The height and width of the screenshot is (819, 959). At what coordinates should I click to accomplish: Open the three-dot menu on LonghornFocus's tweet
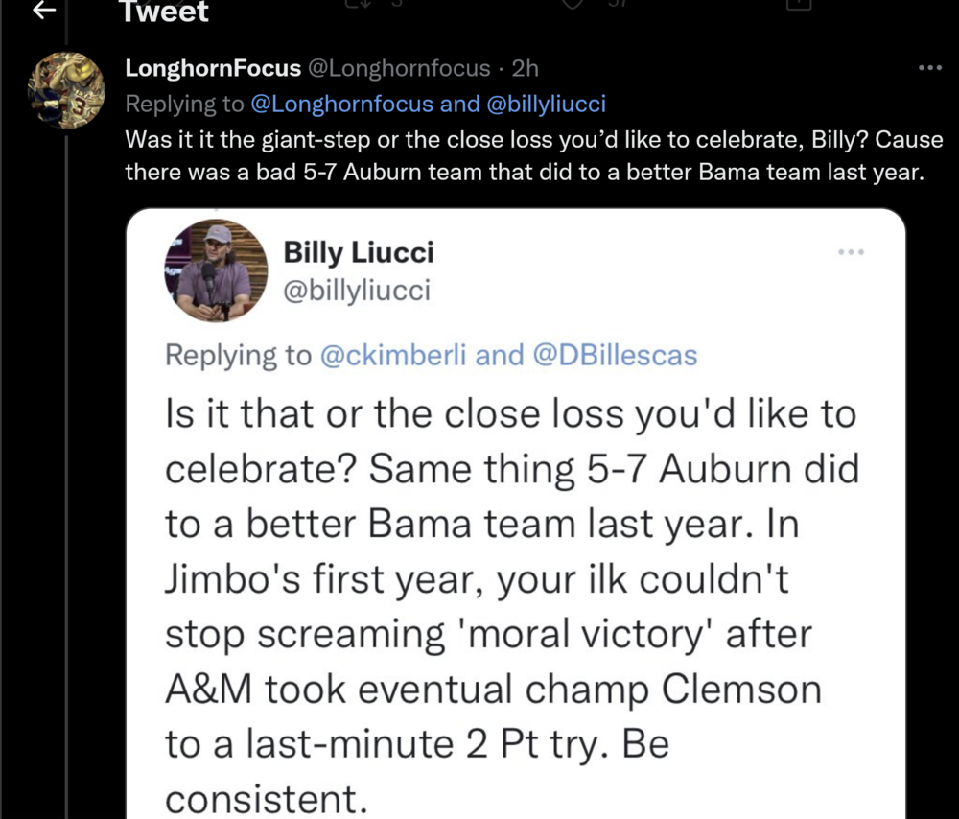pyautogui.click(x=929, y=68)
